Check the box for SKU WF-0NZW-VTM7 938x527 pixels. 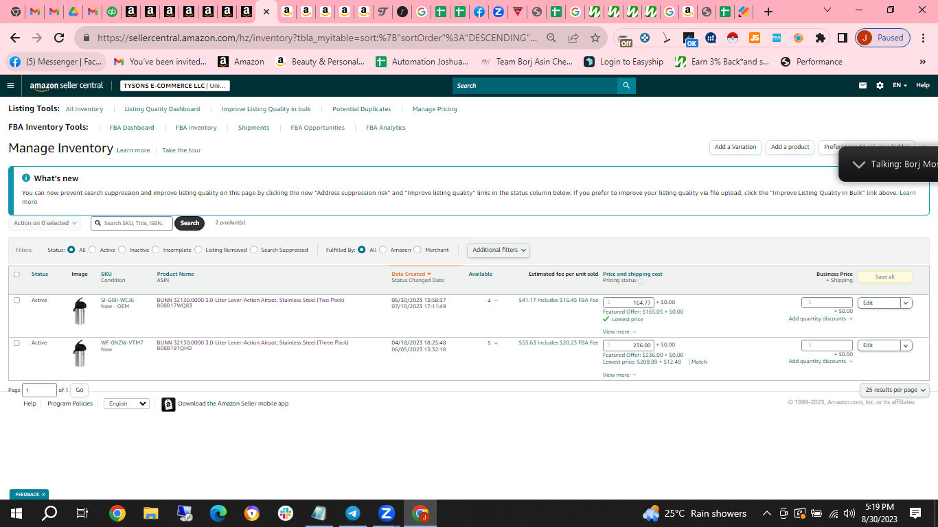(x=17, y=343)
